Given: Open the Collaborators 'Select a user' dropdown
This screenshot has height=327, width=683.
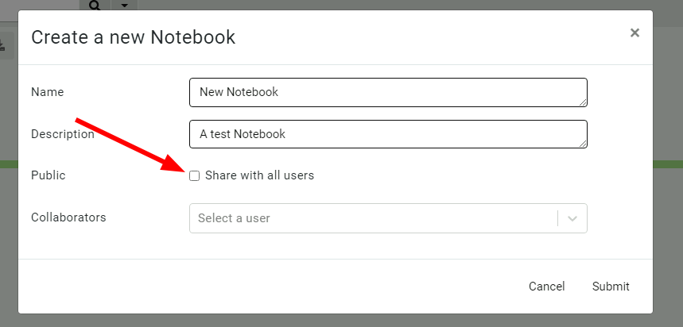Looking at the screenshot, I should click(372, 217).
